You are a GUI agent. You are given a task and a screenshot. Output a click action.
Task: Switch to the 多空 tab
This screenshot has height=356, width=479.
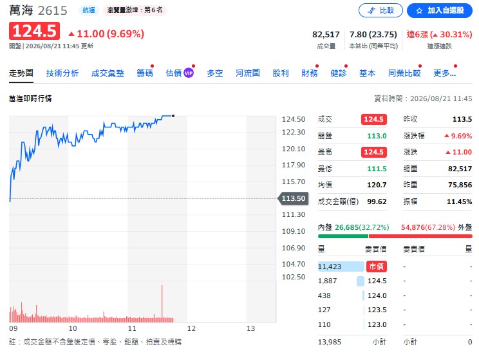215,73
